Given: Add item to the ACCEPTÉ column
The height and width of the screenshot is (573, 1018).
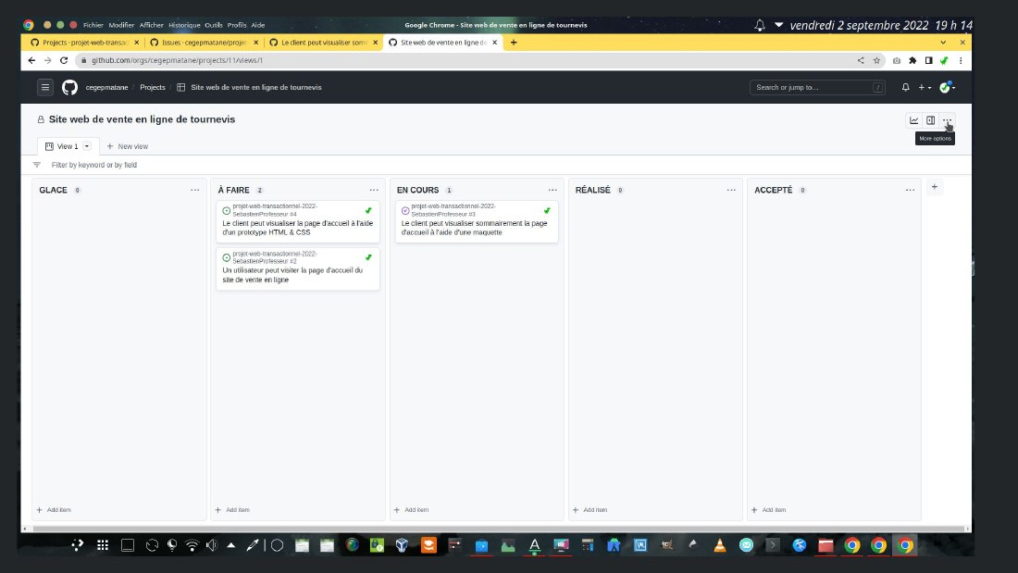Looking at the screenshot, I should pos(769,510).
